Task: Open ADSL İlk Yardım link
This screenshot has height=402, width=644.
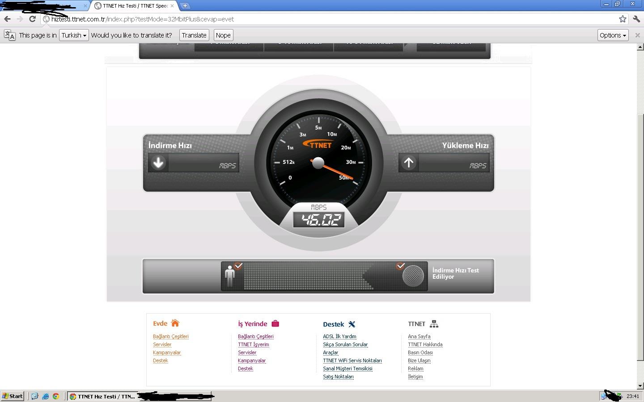Action: tap(339, 336)
